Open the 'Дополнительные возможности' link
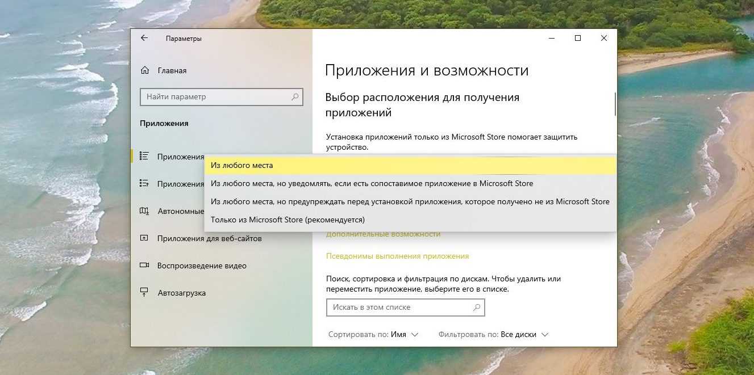This screenshot has width=754, height=375. [x=383, y=234]
